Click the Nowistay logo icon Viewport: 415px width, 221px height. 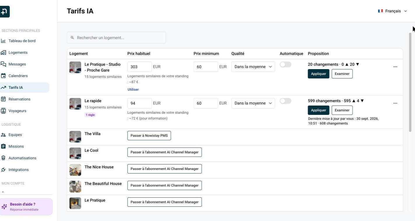pyautogui.click(x=4, y=12)
